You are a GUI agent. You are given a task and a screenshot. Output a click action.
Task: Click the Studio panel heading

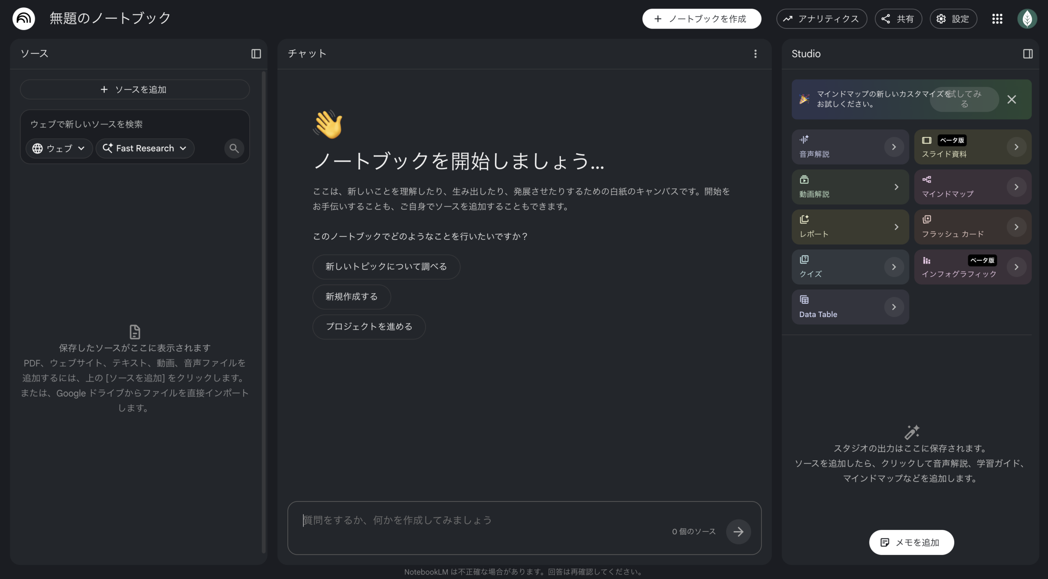coord(806,54)
